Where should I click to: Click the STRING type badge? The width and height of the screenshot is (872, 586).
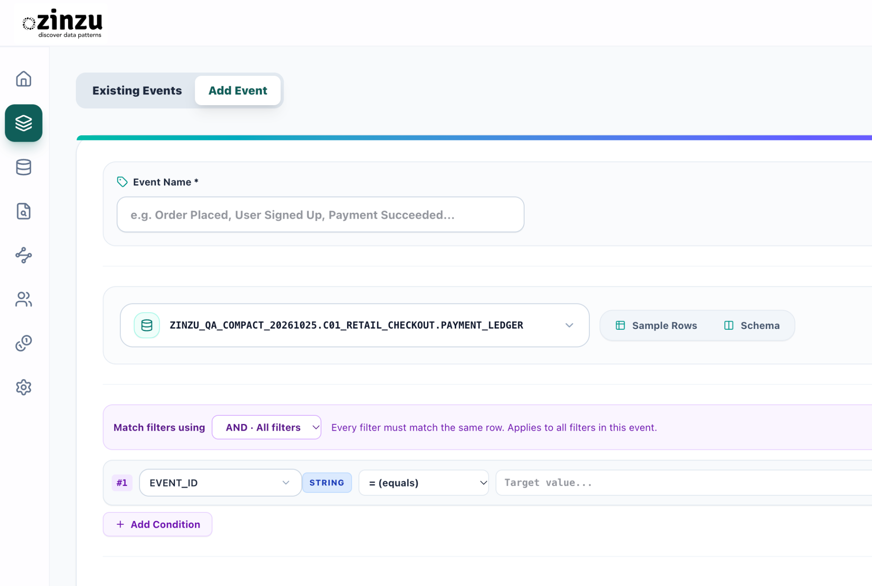click(327, 483)
